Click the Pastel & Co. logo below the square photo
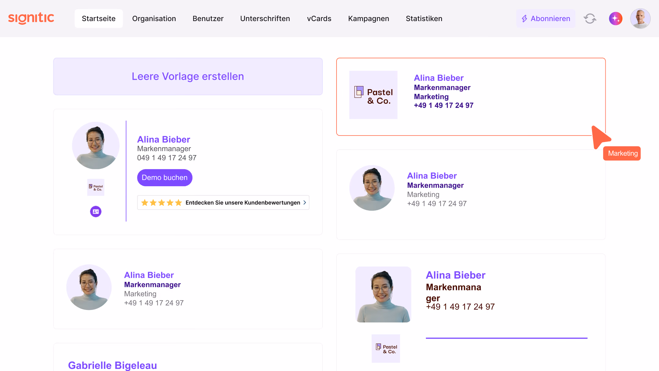 click(386, 349)
